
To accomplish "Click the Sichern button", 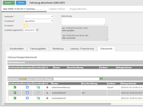I will (21, 3).
